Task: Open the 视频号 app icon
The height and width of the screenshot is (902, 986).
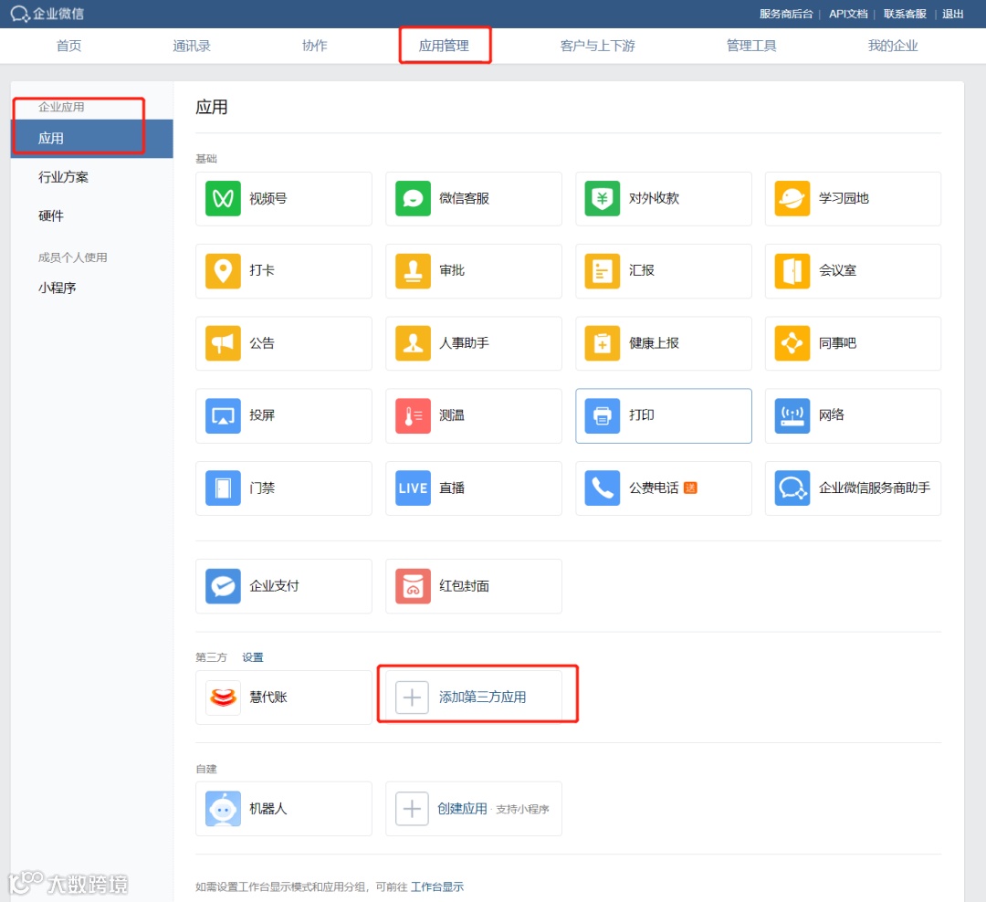Action: (223, 199)
